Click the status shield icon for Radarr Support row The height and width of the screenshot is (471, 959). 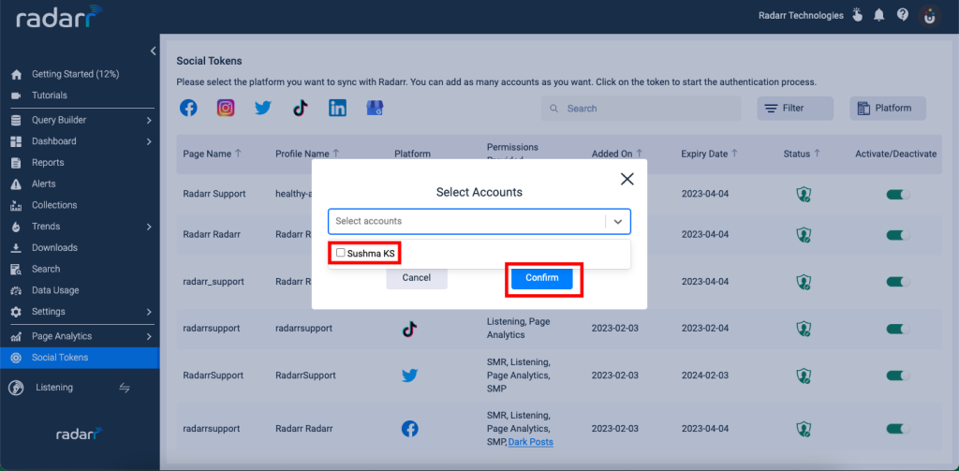(x=804, y=195)
